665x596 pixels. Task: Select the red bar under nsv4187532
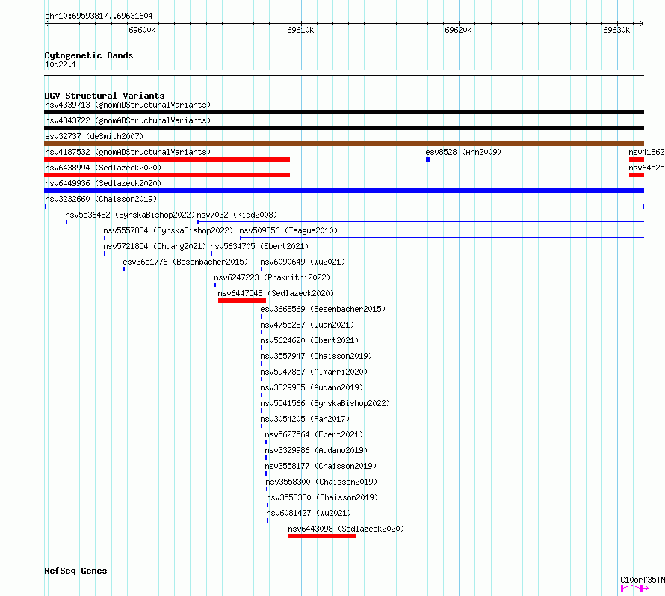(167, 159)
